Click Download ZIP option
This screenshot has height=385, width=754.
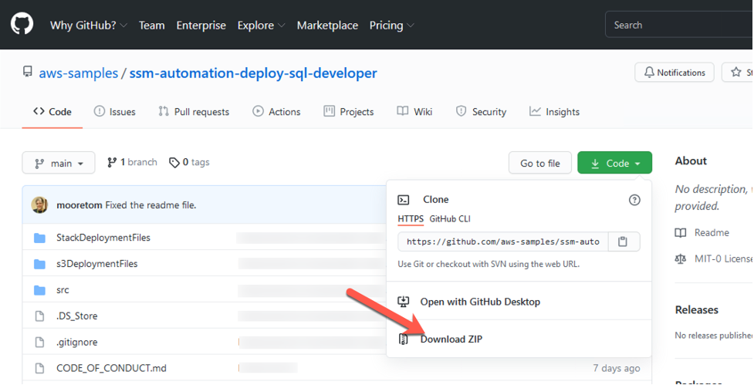[451, 339]
